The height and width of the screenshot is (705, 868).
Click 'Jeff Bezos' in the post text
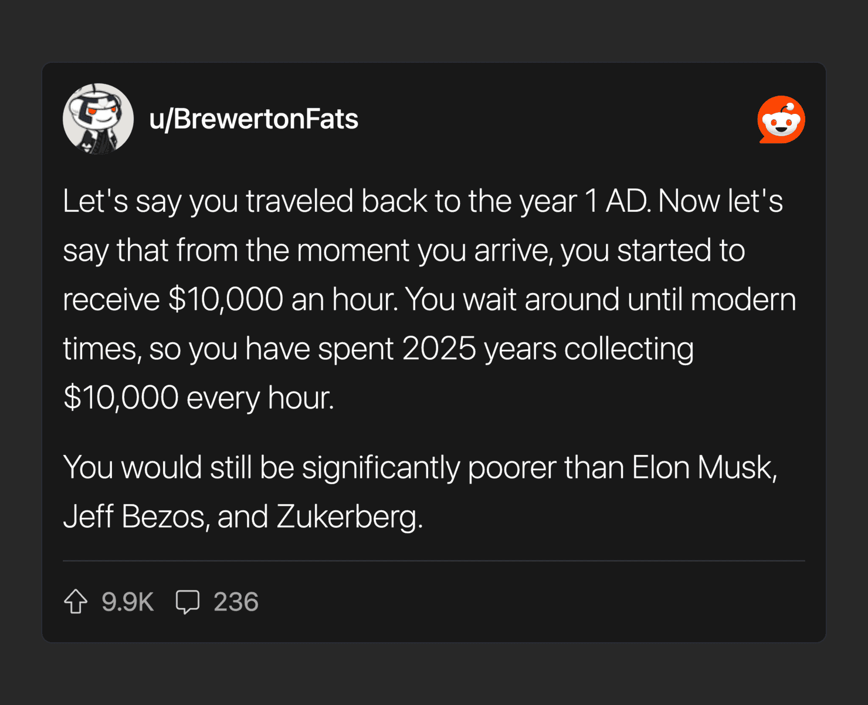(x=134, y=517)
